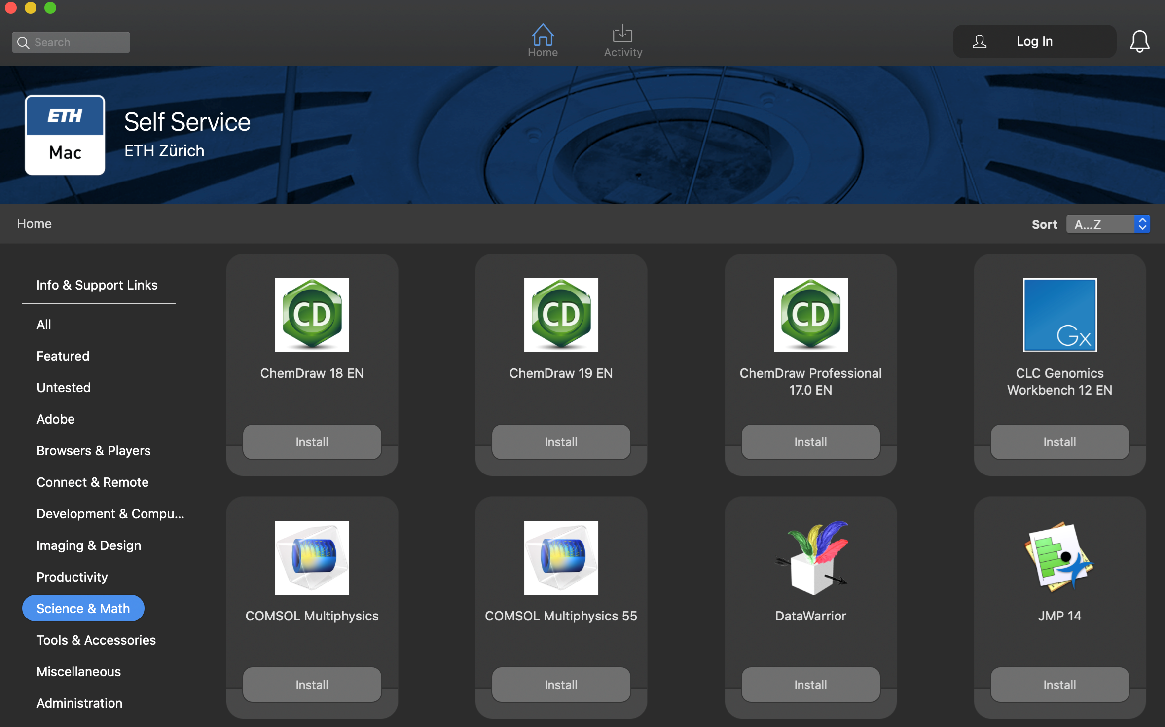Open JMP 14 app icon
The image size is (1165, 727).
coord(1060,558)
